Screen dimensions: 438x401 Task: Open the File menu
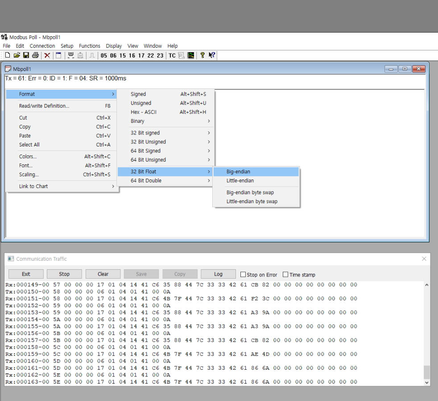tap(6, 46)
